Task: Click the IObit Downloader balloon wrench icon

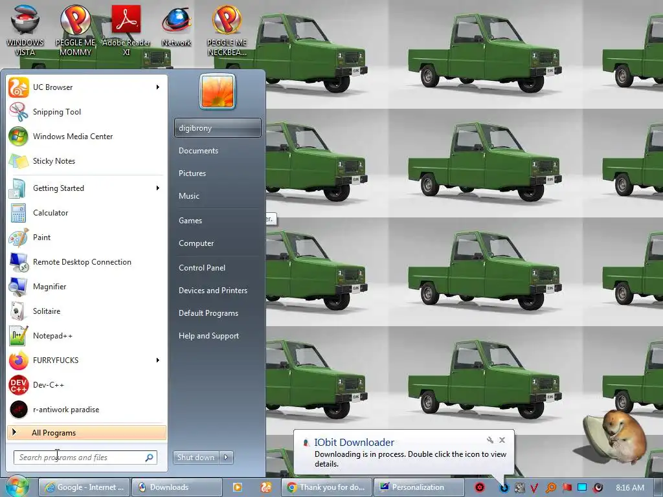Action: [489, 440]
